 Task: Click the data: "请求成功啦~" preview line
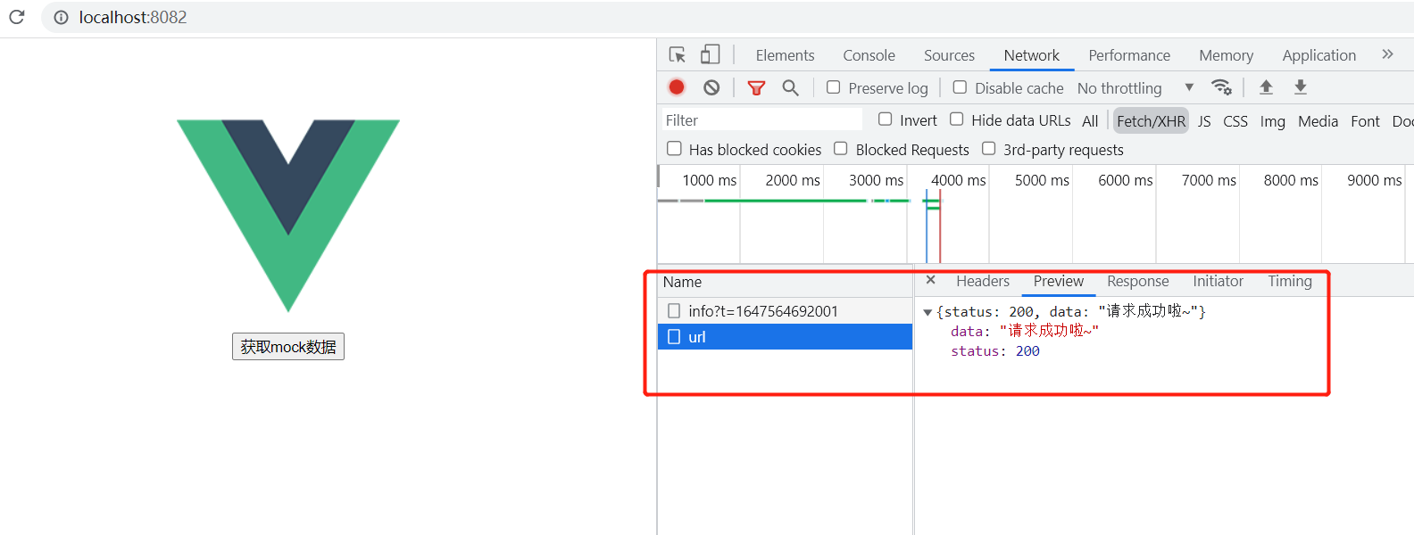tap(1024, 331)
